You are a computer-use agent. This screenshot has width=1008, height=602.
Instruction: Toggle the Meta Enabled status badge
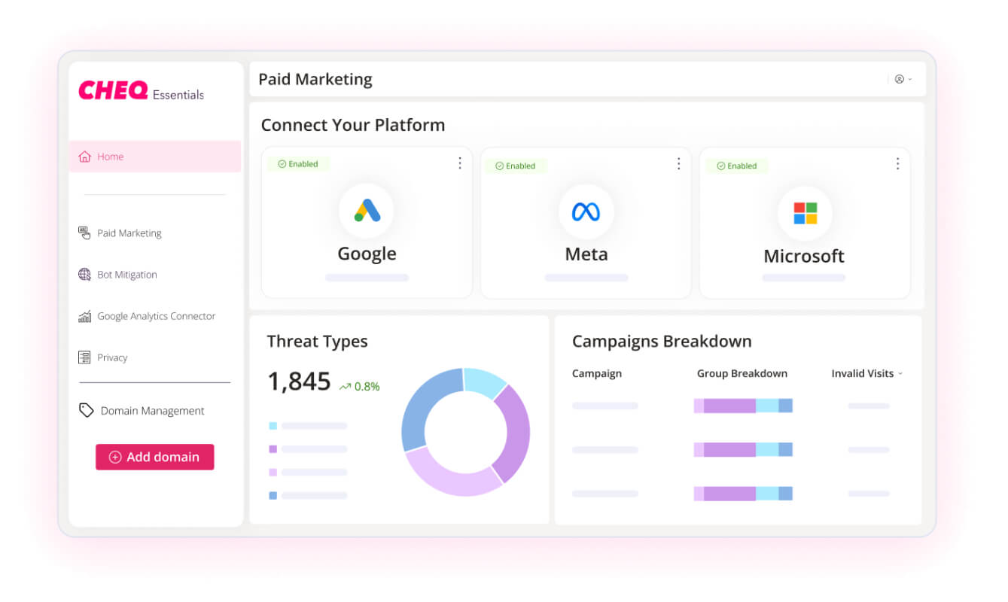(516, 166)
